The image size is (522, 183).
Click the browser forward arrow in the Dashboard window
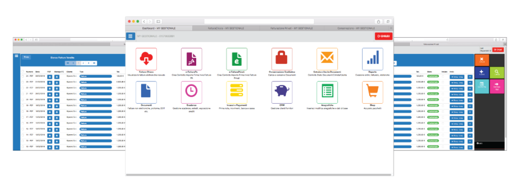pyautogui.click(x=150, y=21)
